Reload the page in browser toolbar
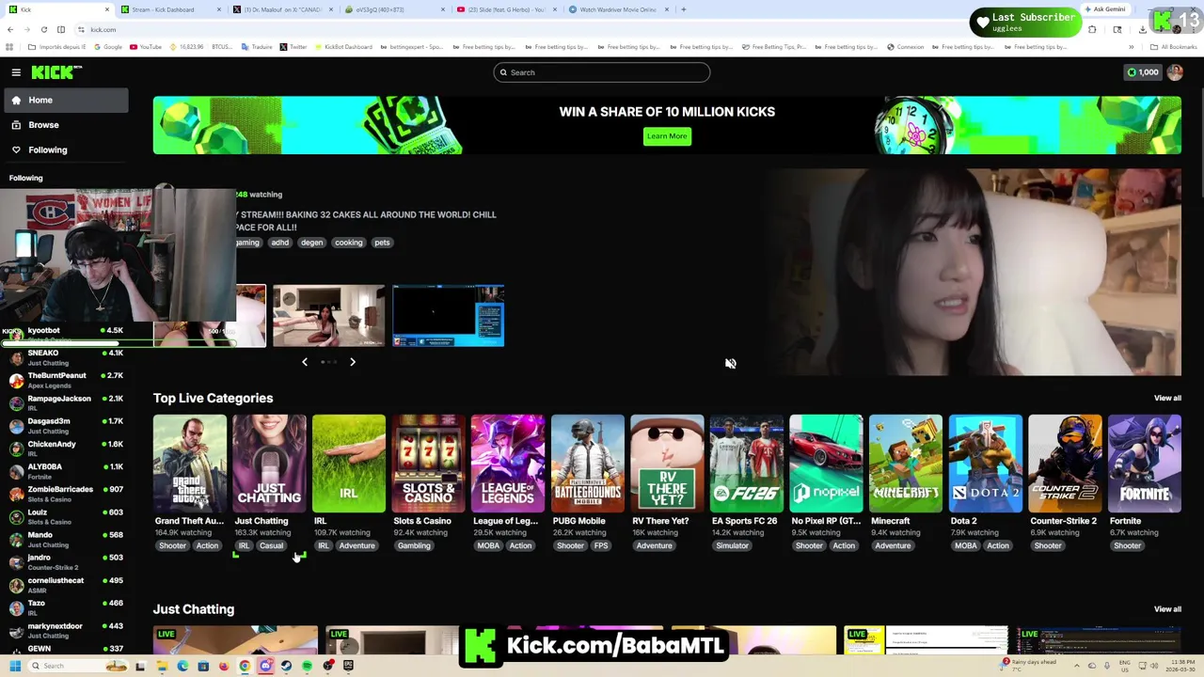 point(43,29)
